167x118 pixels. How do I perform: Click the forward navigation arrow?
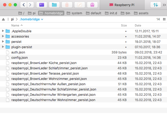(31, 5)
